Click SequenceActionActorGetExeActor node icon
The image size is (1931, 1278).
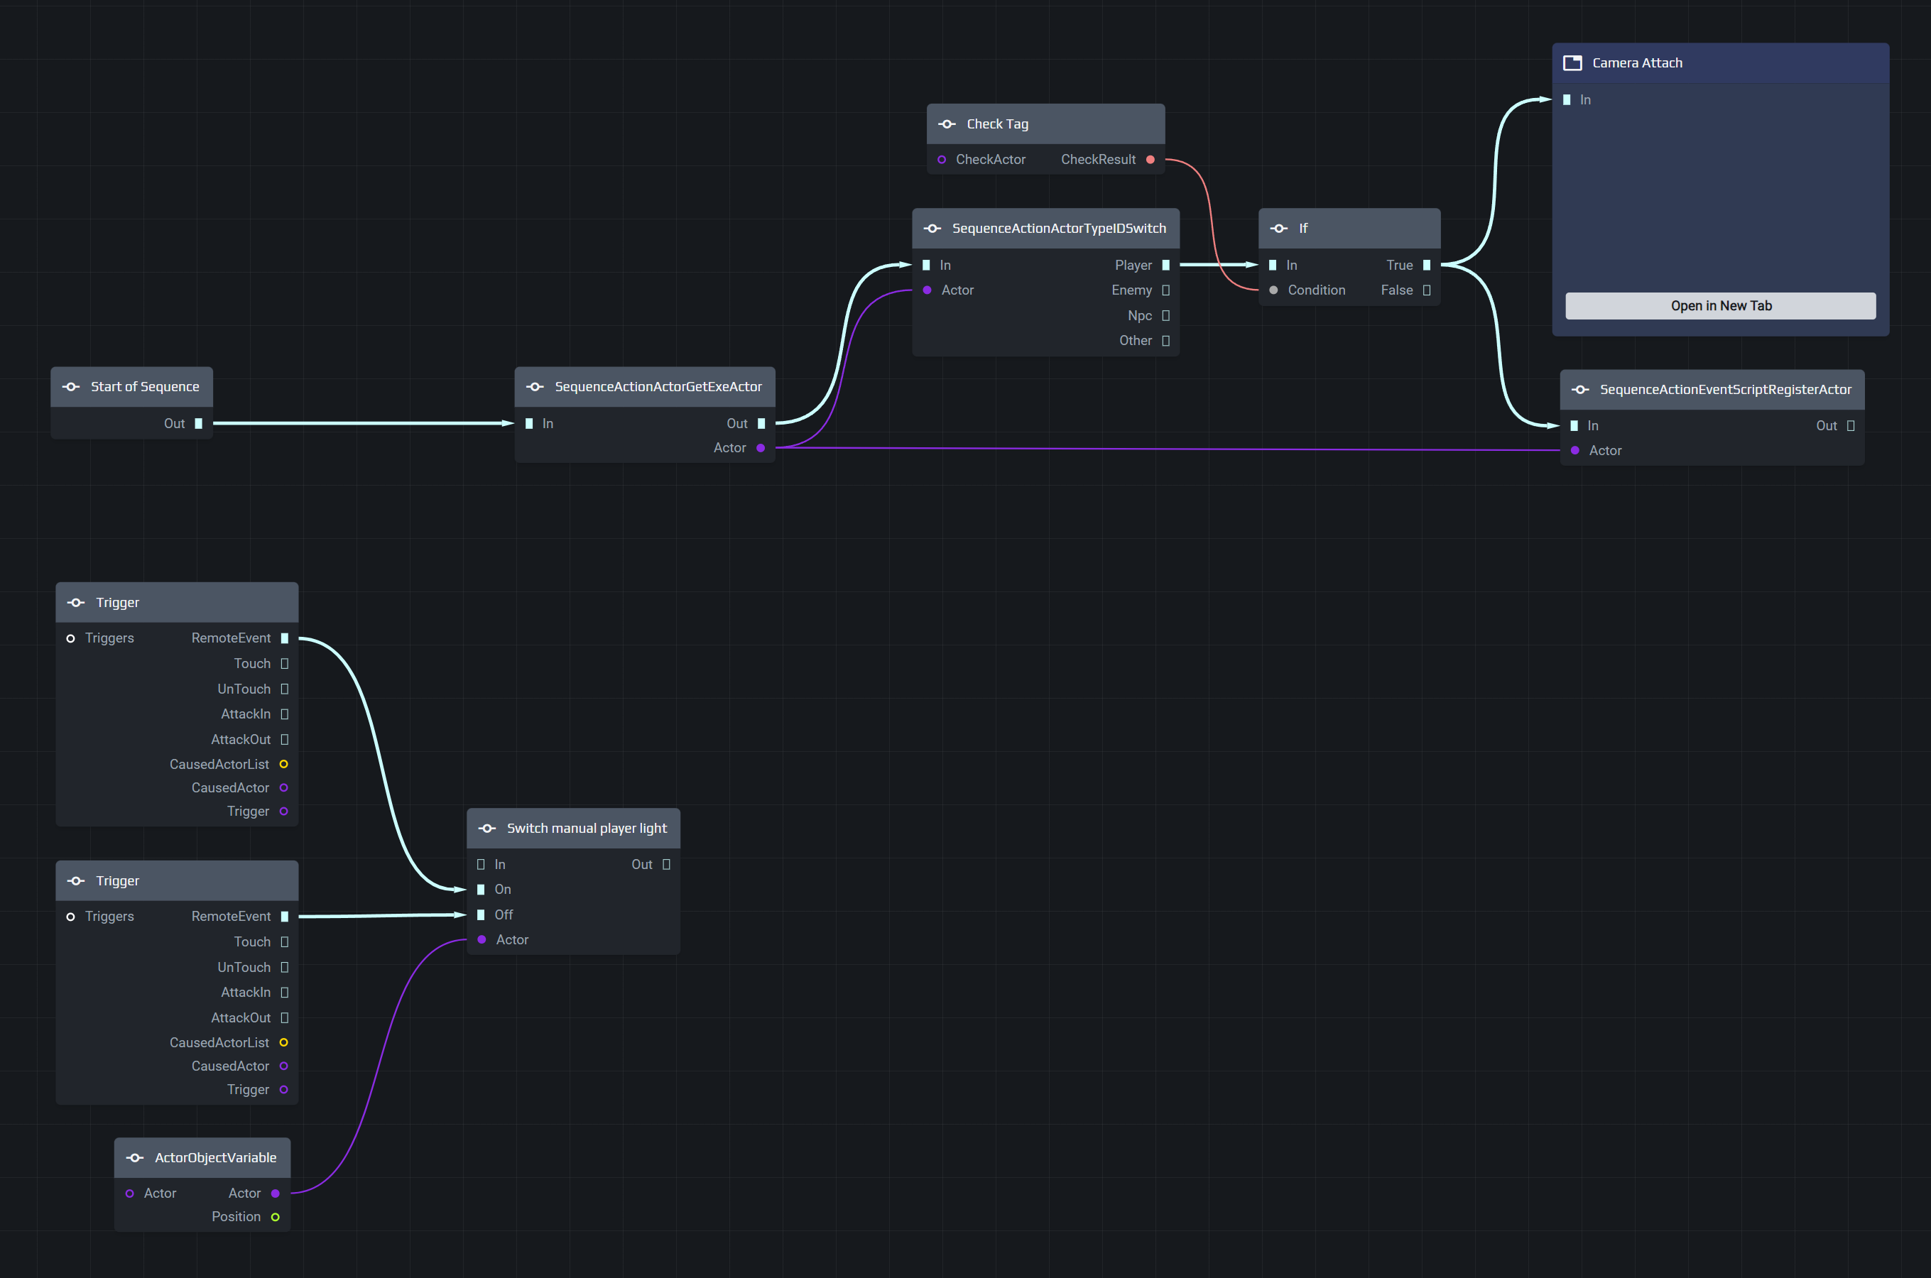click(x=535, y=386)
